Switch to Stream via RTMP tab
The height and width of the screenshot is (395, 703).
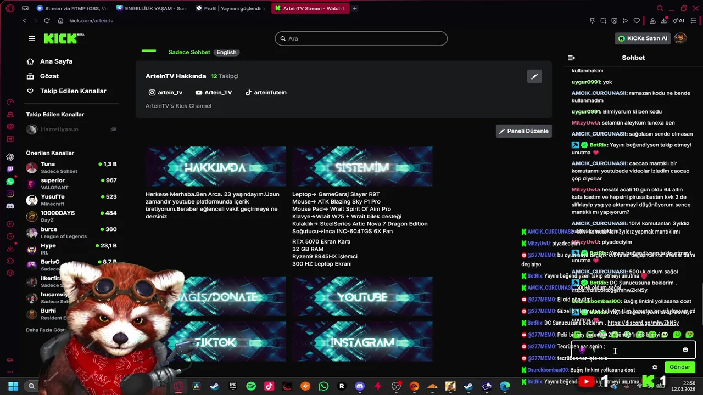pyautogui.click(x=71, y=8)
